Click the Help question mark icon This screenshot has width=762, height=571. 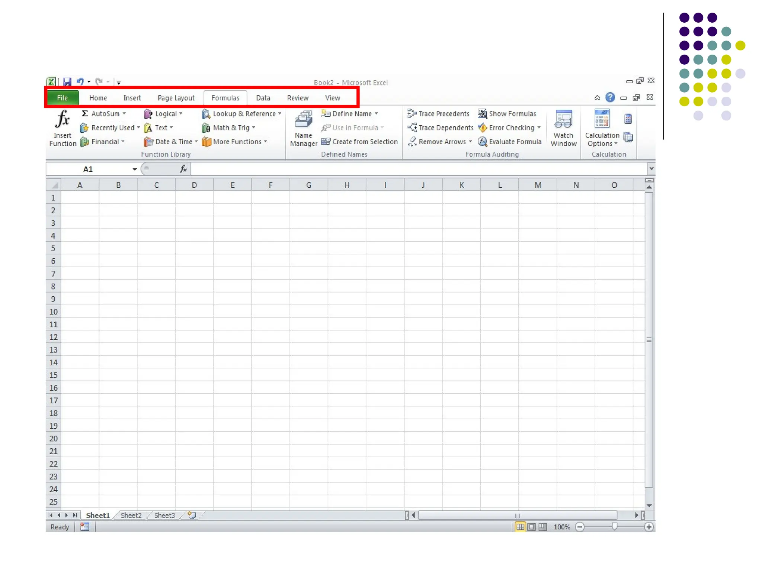pos(610,97)
